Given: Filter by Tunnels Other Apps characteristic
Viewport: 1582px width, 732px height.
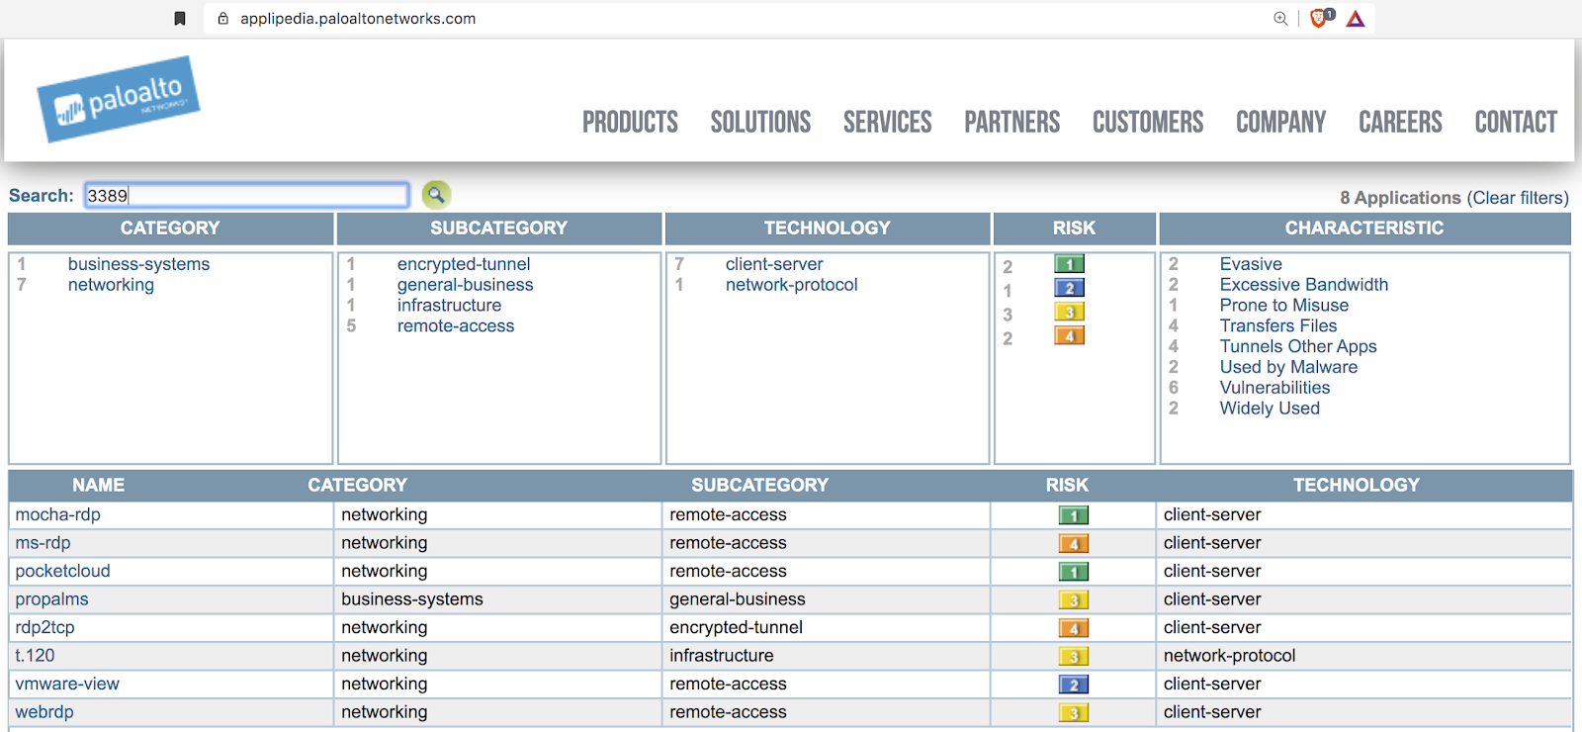Looking at the screenshot, I should point(1298,347).
